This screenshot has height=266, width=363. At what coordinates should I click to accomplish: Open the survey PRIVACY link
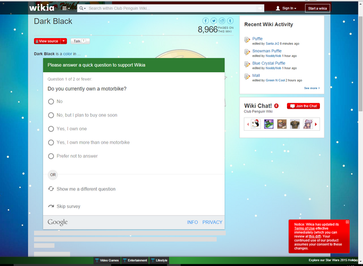click(x=212, y=222)
